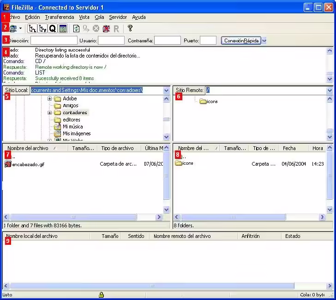Image resolution: width=336 pixels, height=300 pixels.
Task: Select the icons folder in remote tree
Action: [x=209, y=102]
